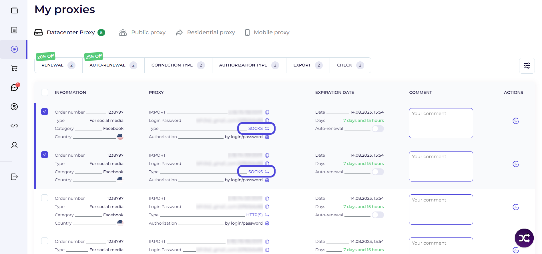This screenshot has width=542, height=254.
Task: Focus comment field of second proxy
Action: [x=441, y=166]
